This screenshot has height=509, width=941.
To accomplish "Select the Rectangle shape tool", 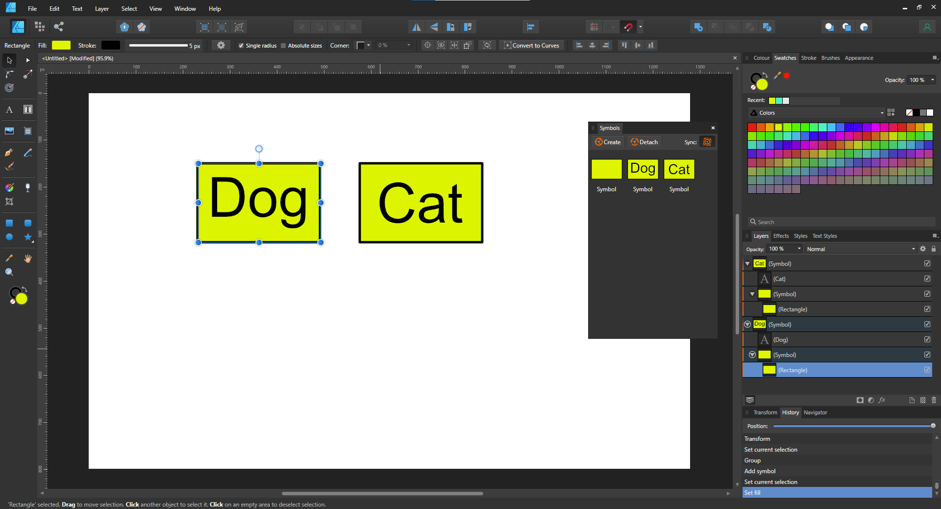I will coord(9,223).
